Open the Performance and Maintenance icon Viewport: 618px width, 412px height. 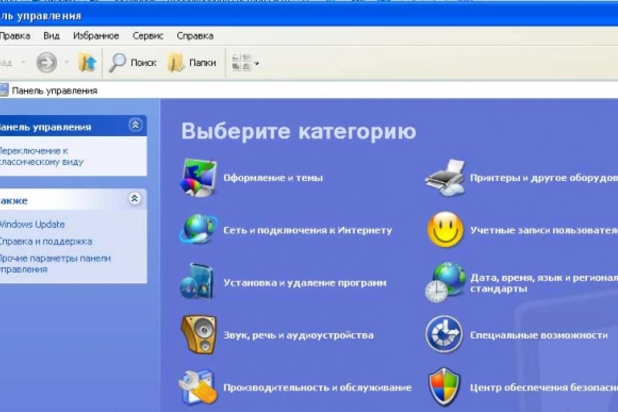click(198, 387)
